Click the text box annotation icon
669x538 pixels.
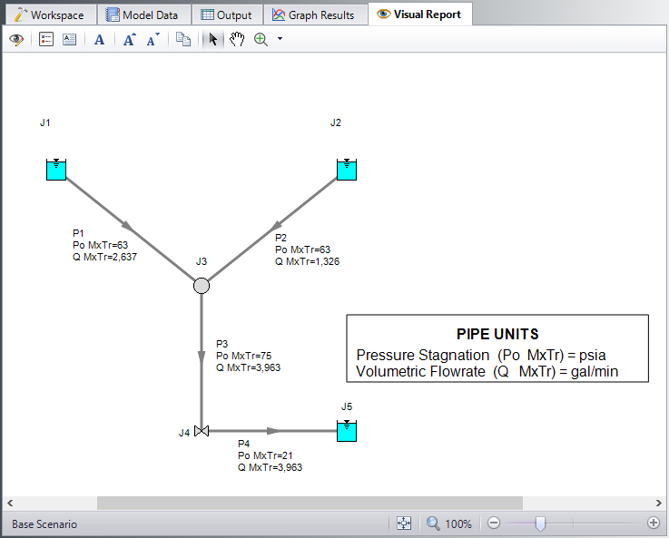click(69, 40)
